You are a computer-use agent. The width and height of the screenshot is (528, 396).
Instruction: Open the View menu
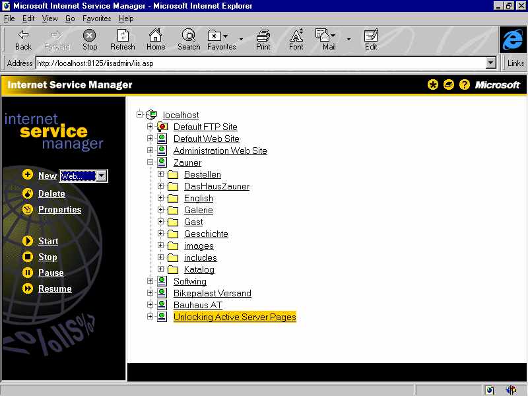[x=49, y=18]
